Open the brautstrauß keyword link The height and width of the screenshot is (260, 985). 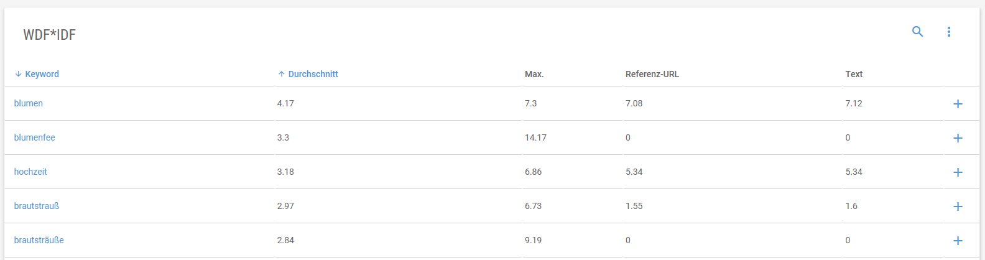pyautogui.click(x=37, y=206)
